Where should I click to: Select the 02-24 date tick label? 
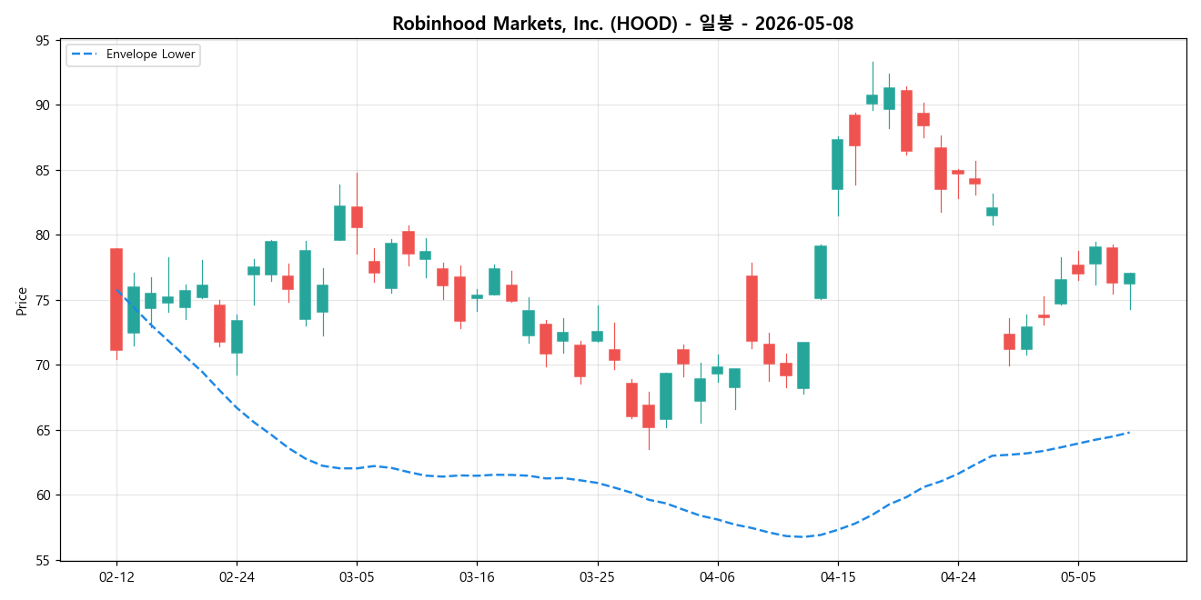click(x=237, y=576)
